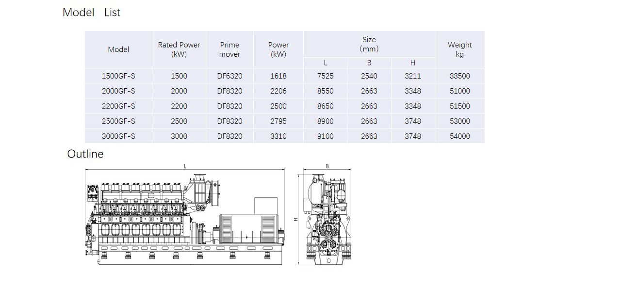The width and height of the screenshot is (621, 304).
Task: Select the Model column header
Action: pos(118,49)
